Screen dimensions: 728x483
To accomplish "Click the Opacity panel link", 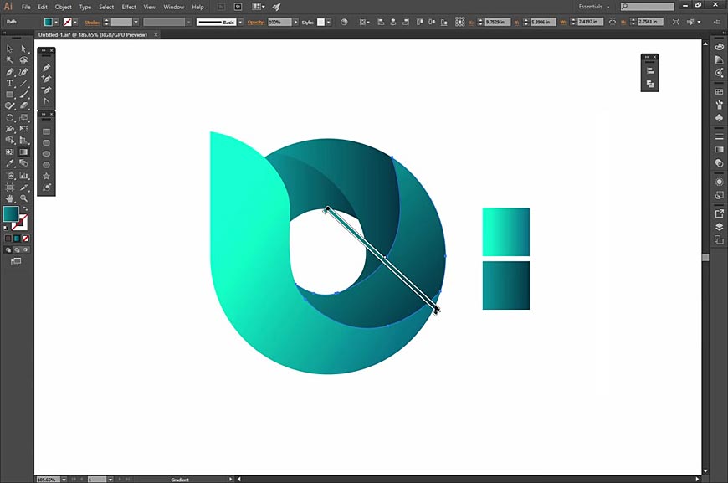I will pyautogui.click(x=255, y=22).
